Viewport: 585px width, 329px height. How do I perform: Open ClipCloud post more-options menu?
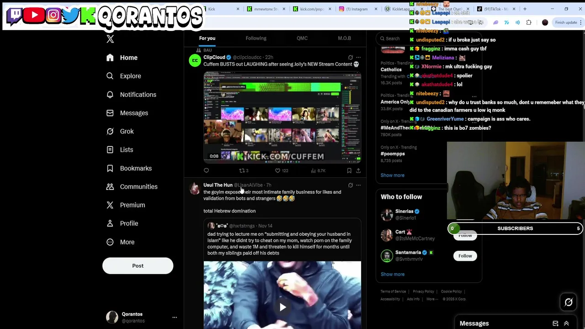pyautogui.click(x=358, y=58)
